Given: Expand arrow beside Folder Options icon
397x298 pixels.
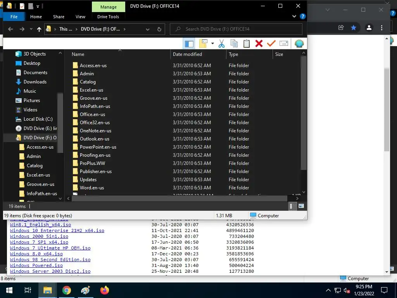Looking at the screenshot, I should coord(212,43).
